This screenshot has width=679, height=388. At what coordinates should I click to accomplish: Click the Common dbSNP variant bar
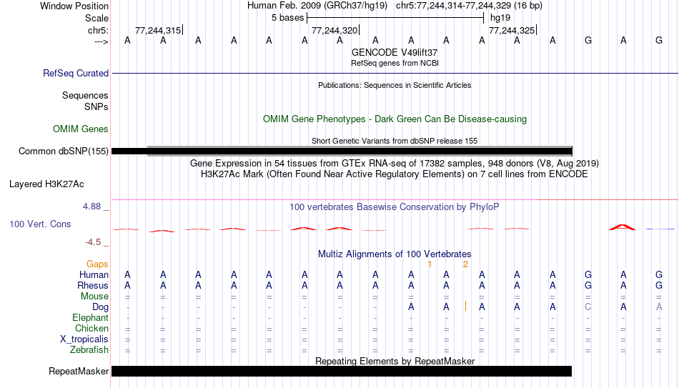point(342,151)
